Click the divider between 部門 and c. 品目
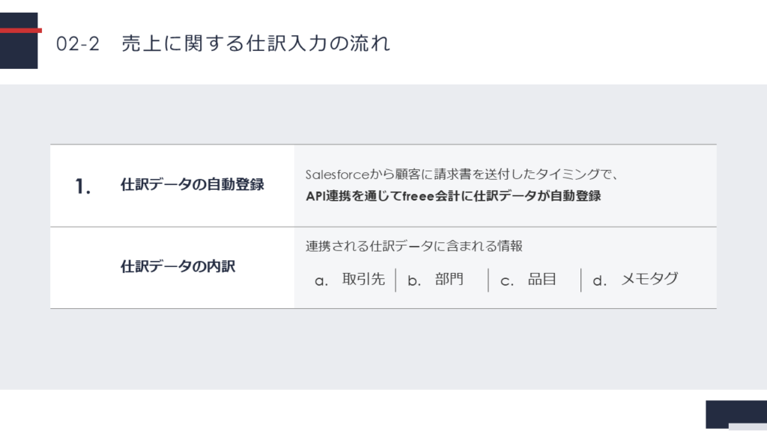767x431 pixels. [x=488, y=280]
